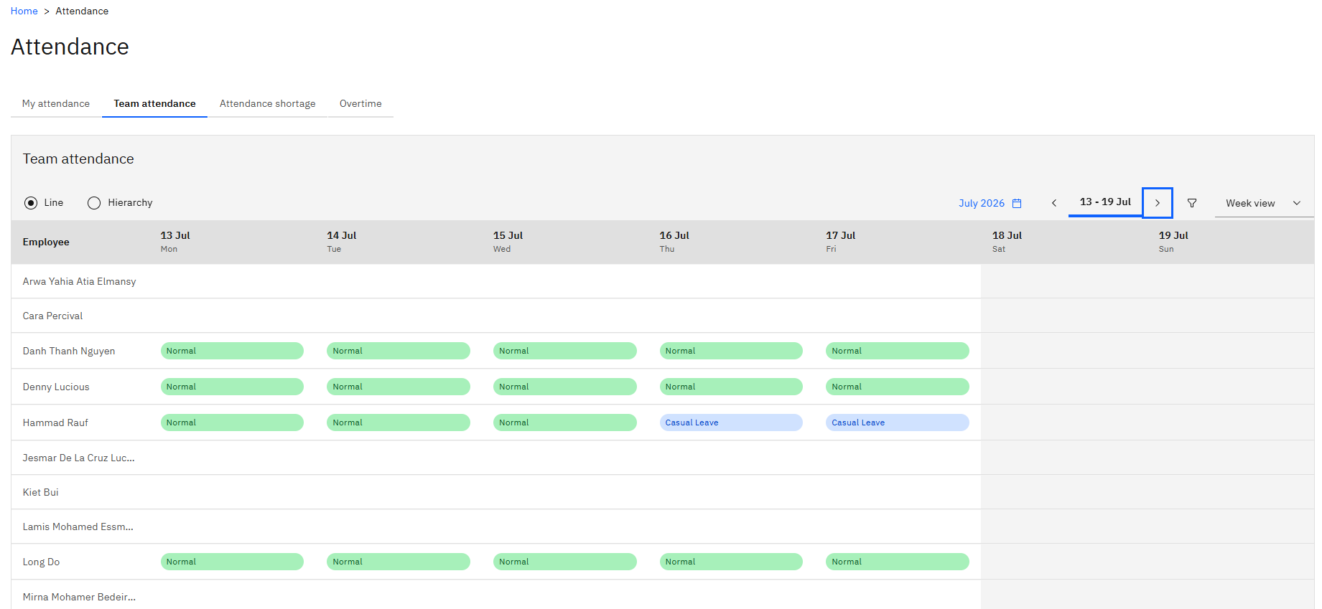
Task: Select employee Denny Lucious
Action: pos(56,387)
